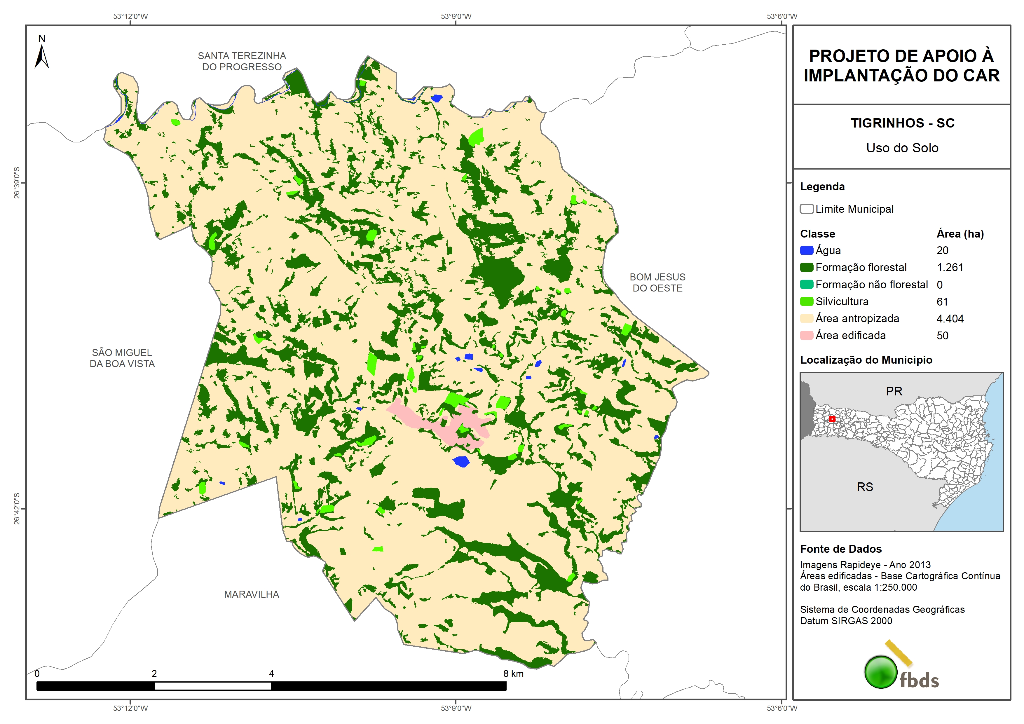Viewport: 1024px width, 724px height.
Task: Click the Localização do Município inset map
Action: coord(901,451)
